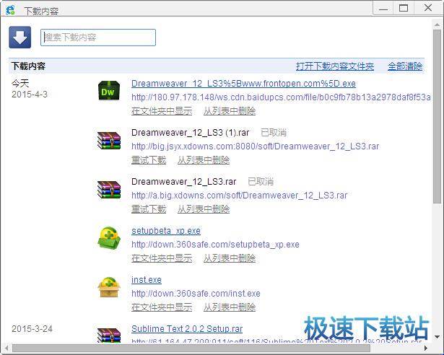Open Dreamweaver_12_LS3%5Bwww.frontopen.com%5D.exe file link
The width and height of the screenshot is (444, 355).
(x=243, y=84)
